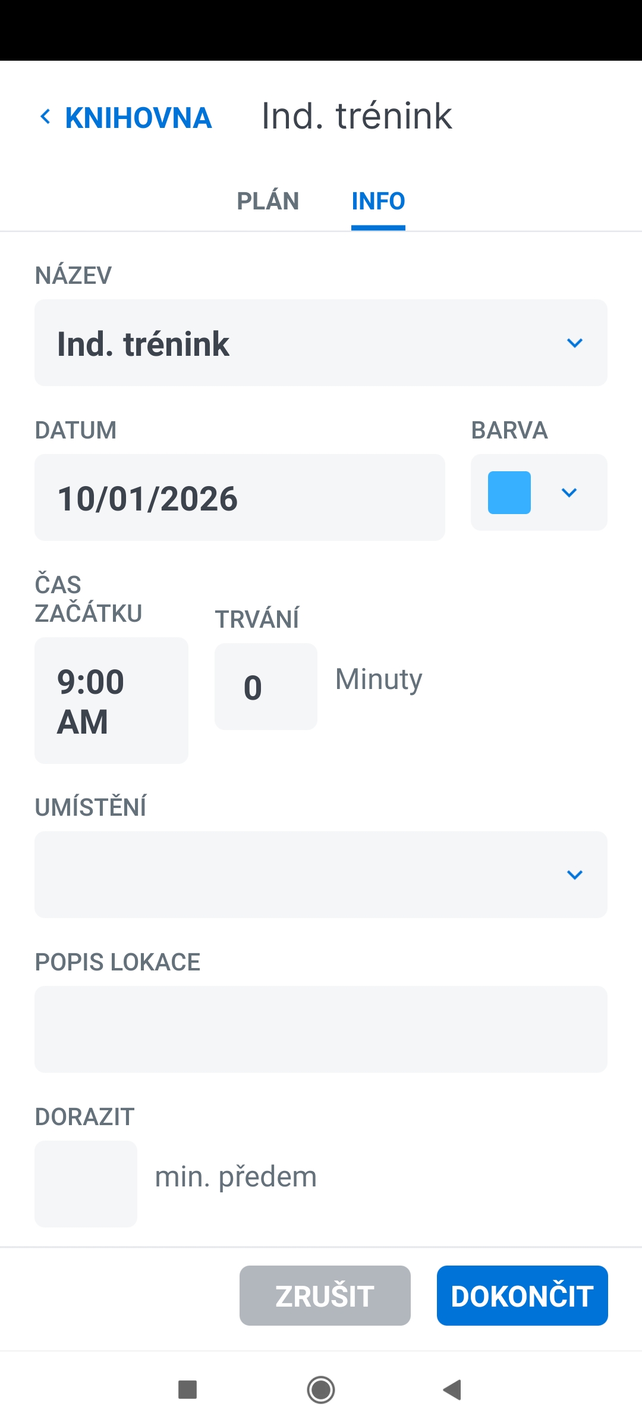Viewport: 642px width, 1428px height.
Task: Open the Barva color dropdown arrow
Action: point(569,493)
